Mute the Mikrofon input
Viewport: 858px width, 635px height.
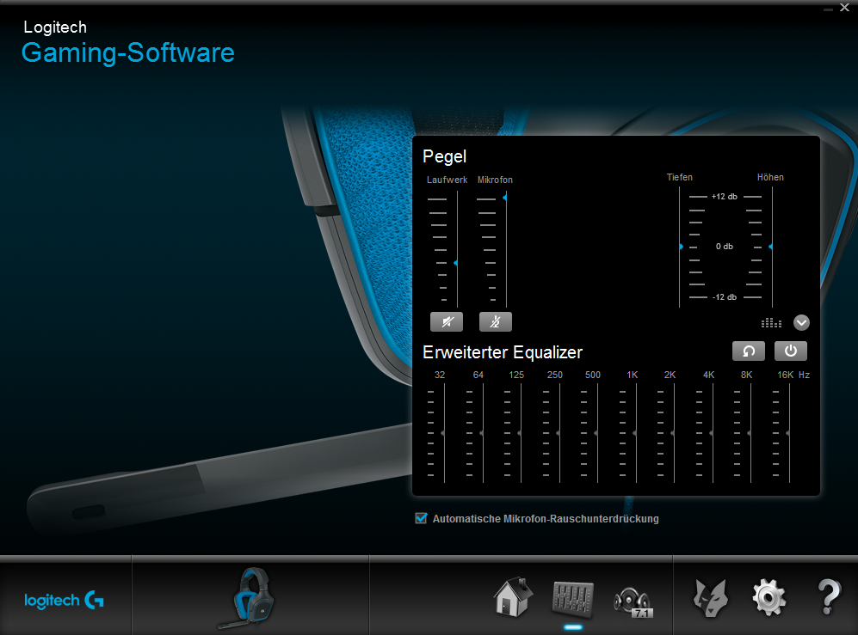pyautogui.click(x=495, y=322)
